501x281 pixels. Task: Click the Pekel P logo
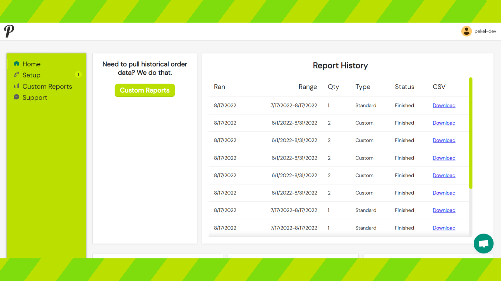pyautogui.click(x=9, y=31)
